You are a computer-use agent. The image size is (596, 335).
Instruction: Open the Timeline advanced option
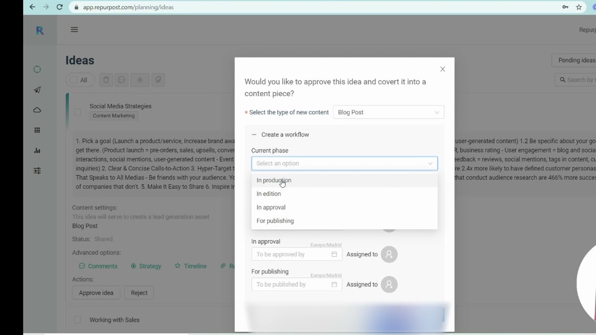coord(190,266)
